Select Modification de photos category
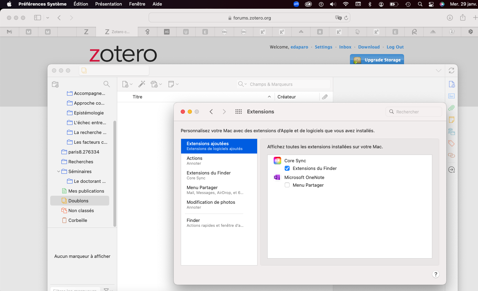Viewport: 478px width, 291px height. click(x=219, y=204)
